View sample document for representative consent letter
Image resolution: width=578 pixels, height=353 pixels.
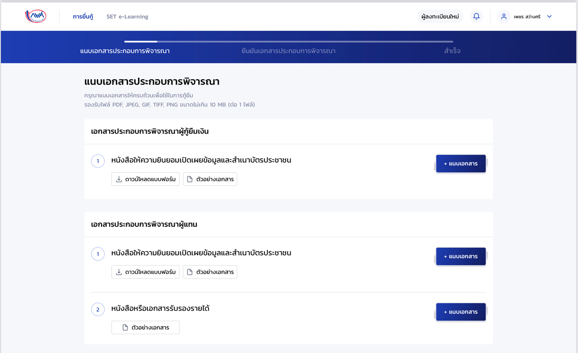[210, 272]
